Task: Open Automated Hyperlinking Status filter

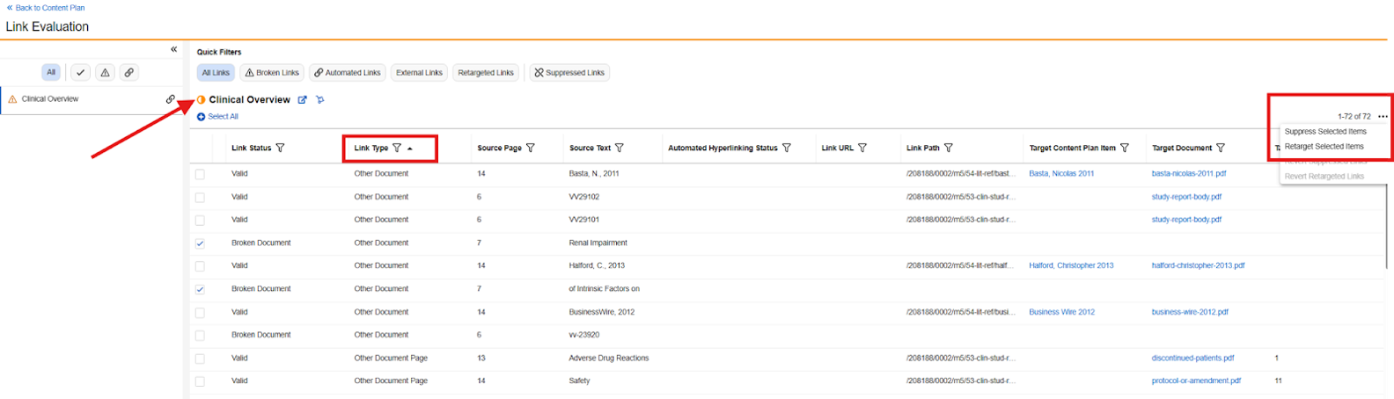Action: pos(787,149)
